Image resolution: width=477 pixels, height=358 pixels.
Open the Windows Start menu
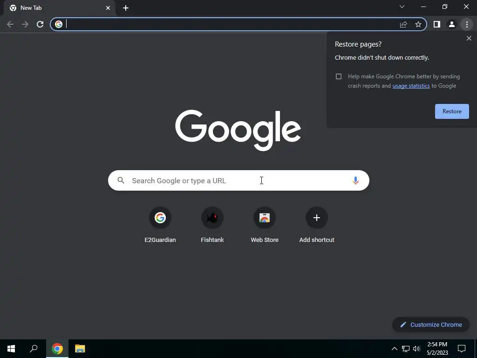click(11, 349)
